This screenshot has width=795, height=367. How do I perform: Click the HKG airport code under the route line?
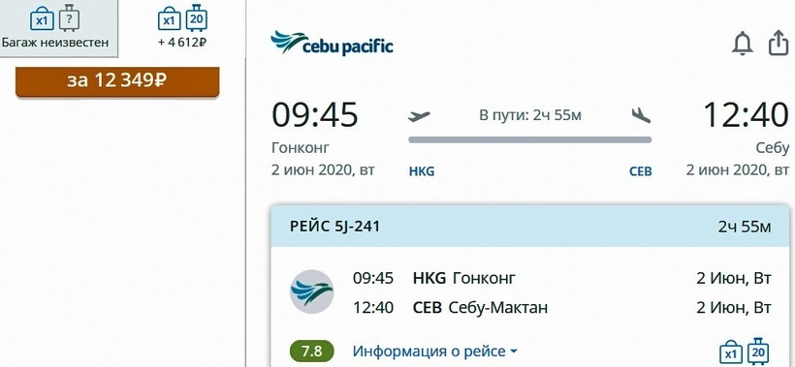422,171
